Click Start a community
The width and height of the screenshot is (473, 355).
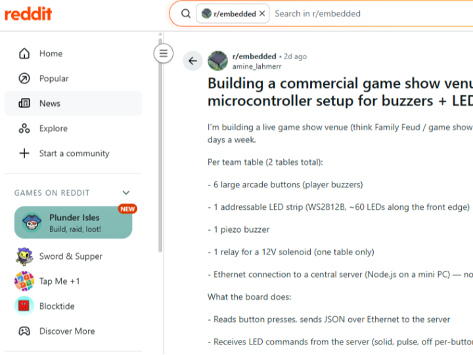[x=74, y=154]
